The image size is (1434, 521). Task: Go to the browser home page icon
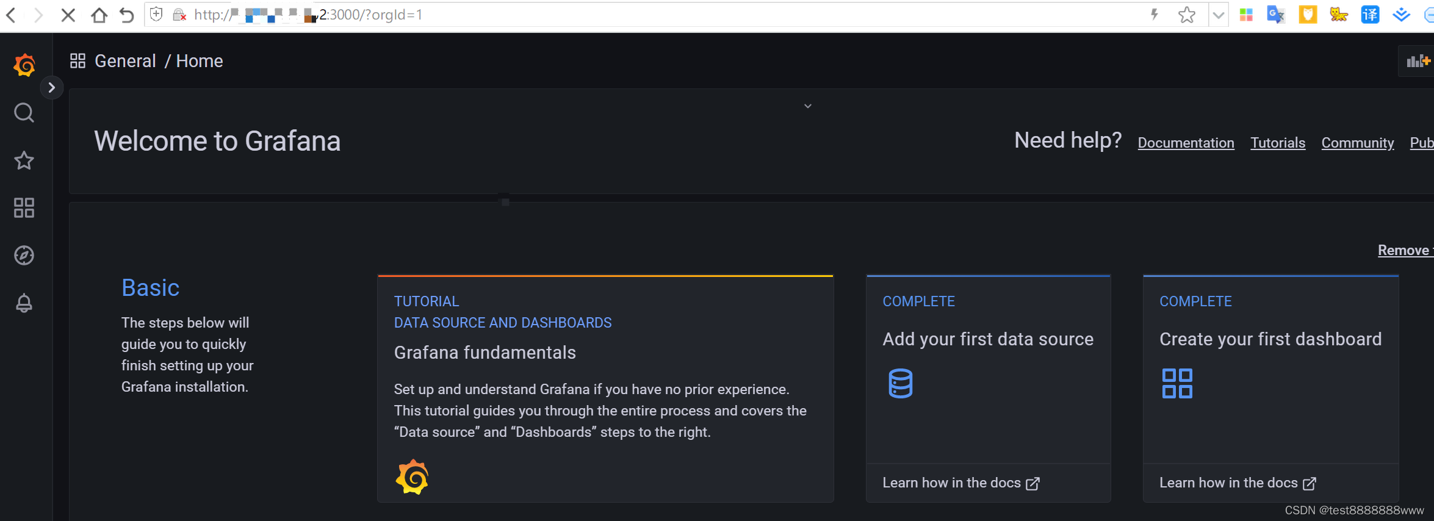[x=99, y=15]
